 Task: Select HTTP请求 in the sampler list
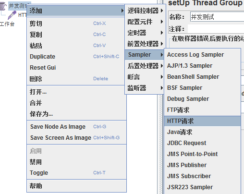click(x=203, y=121)
